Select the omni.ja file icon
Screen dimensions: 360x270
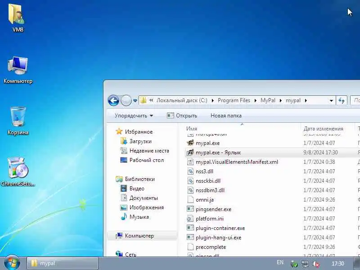click(190, 200)
